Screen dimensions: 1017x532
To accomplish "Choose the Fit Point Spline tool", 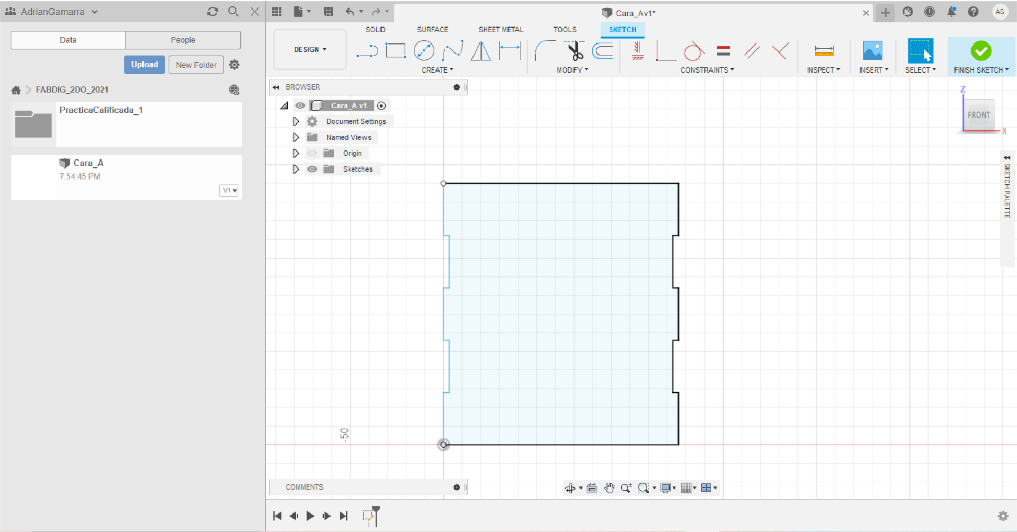I will tap(453, 51).
